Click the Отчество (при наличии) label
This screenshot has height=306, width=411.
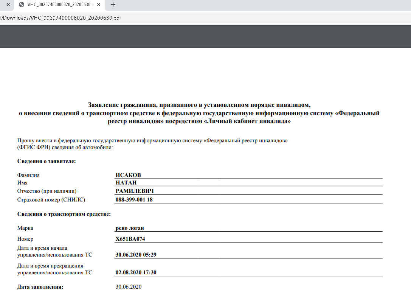[x=47, y=191]
